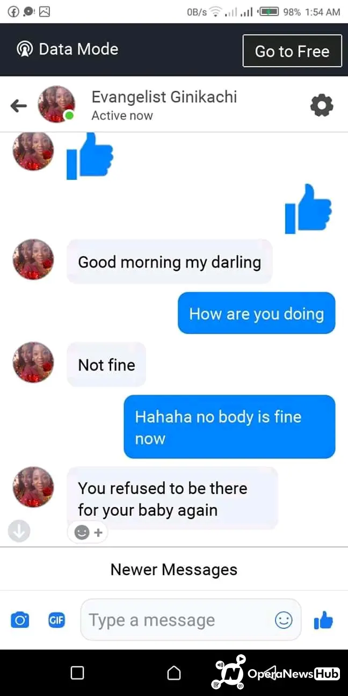Viewport: 348px width, 696px height.
Task: Select the Not fine message bubble
Action: click(106, 365)
